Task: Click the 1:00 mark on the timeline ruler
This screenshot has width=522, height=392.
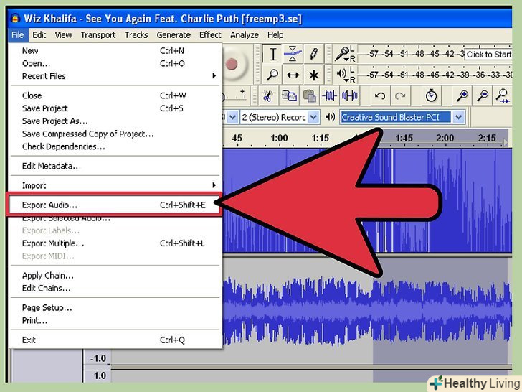Action: (x=279, y=138)
